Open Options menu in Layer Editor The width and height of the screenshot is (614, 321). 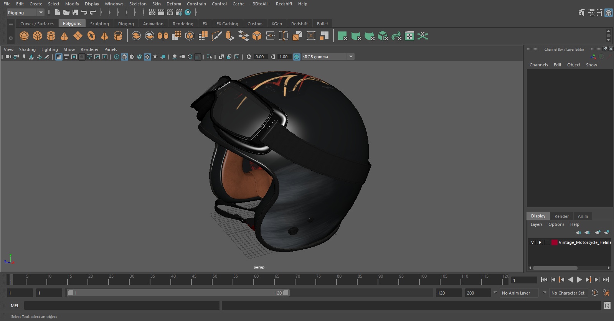[556, 225]
